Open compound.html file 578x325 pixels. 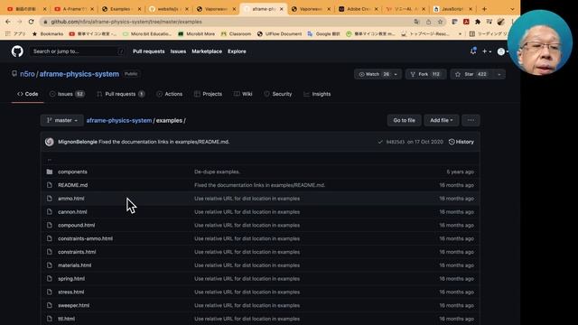coord(76,225)
